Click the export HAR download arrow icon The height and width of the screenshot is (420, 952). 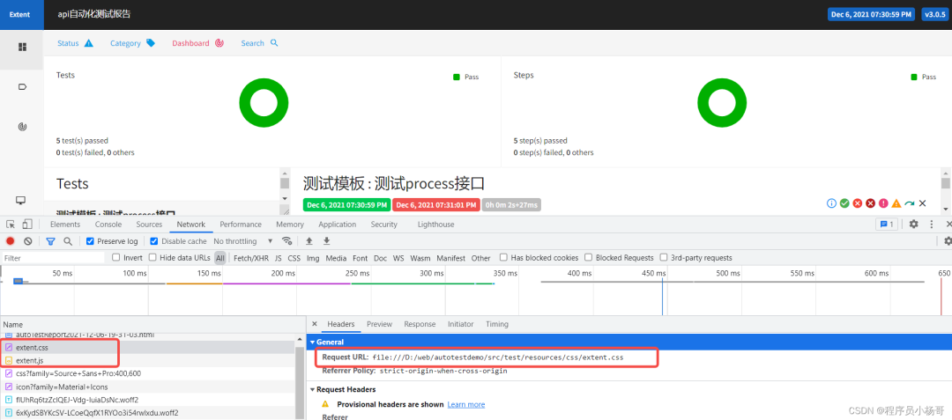(x=327, y=241)
